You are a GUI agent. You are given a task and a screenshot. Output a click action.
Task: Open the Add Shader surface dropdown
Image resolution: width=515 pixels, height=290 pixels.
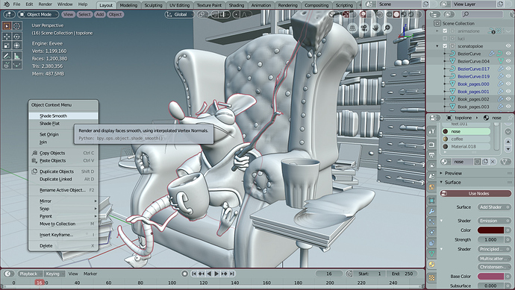pos(493,207)
